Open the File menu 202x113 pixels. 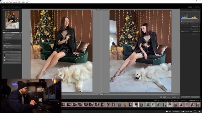1,3
